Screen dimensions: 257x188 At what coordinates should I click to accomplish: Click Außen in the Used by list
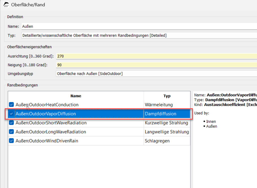click(x=212, y=126)
